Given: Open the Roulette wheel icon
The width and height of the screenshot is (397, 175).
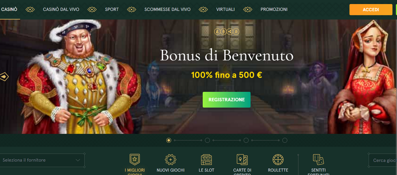Looking at the screenshot, I should (x=278, y=160).
